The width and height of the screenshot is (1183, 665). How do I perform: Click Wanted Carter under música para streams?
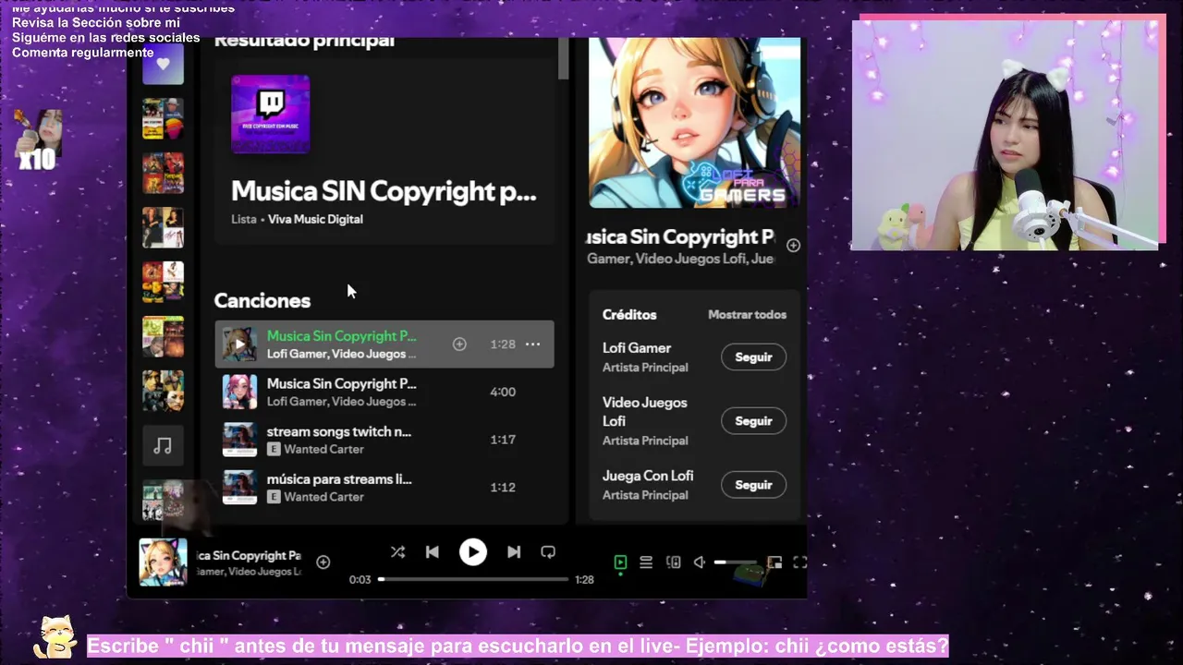pos(323,497)
